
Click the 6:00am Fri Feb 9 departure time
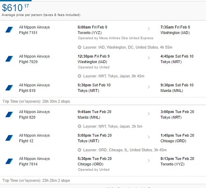tap(92, 27)
